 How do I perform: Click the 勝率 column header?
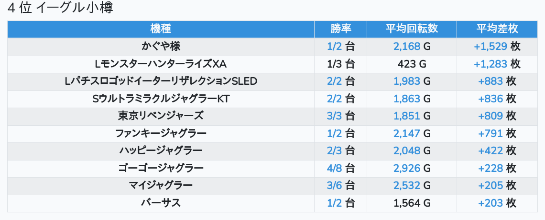(340, 29)
